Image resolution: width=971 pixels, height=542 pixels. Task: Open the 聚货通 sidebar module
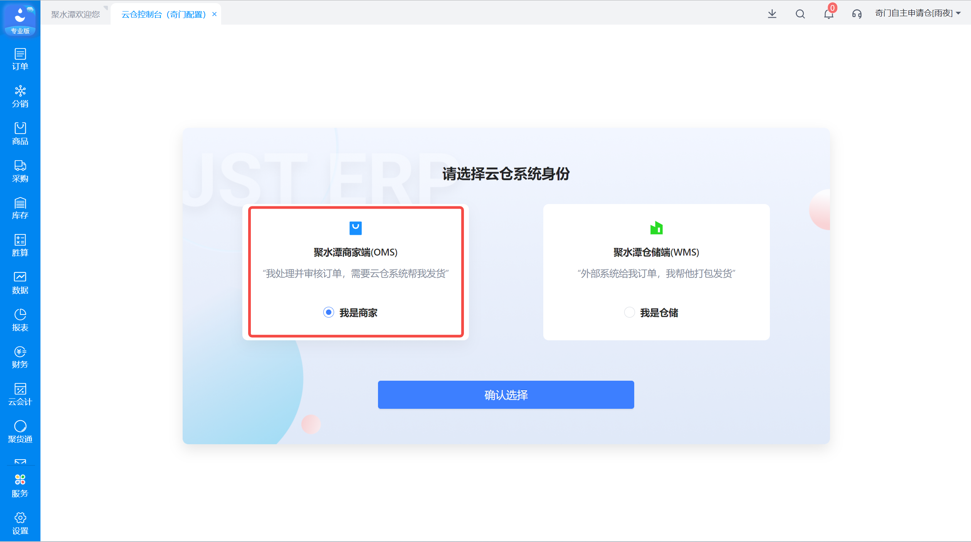pyautogui.click(x=20, y=432)
